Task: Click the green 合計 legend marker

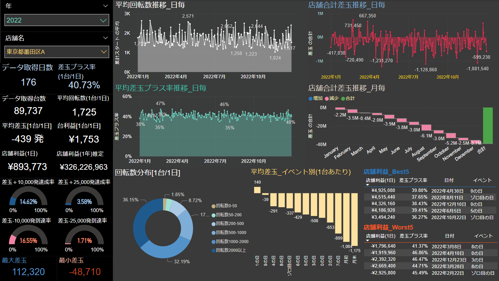Action: coord(343,98)
